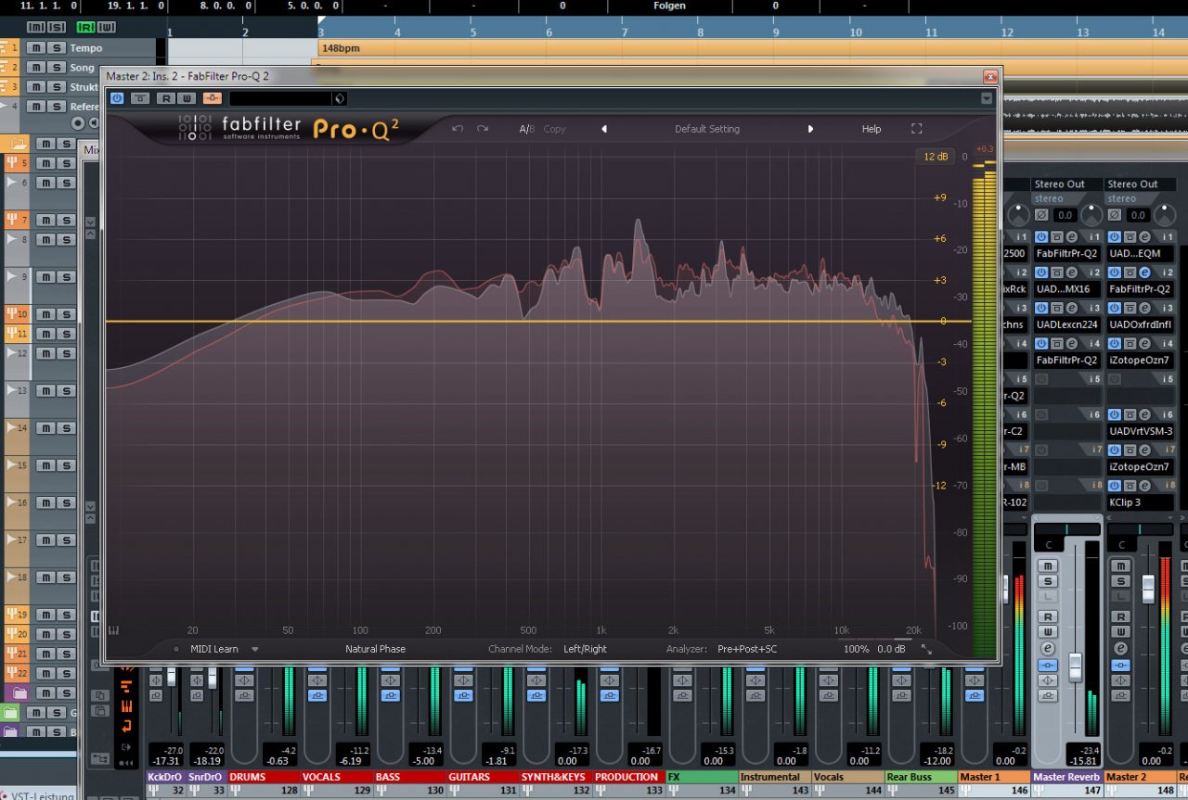Open the MIDI Learn dropdown arrow
This screenshot has height=800, width=1188.
point(255,649)
